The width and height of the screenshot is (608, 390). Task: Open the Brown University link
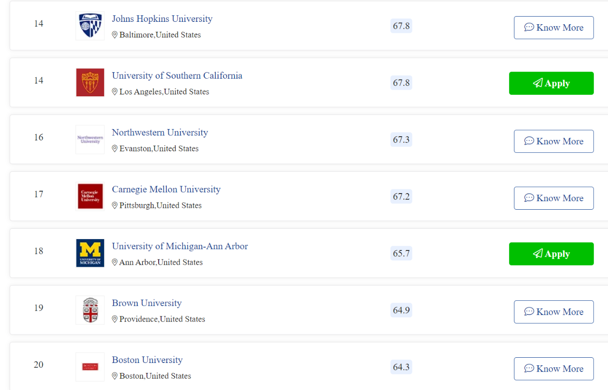(x=147, y=303)
